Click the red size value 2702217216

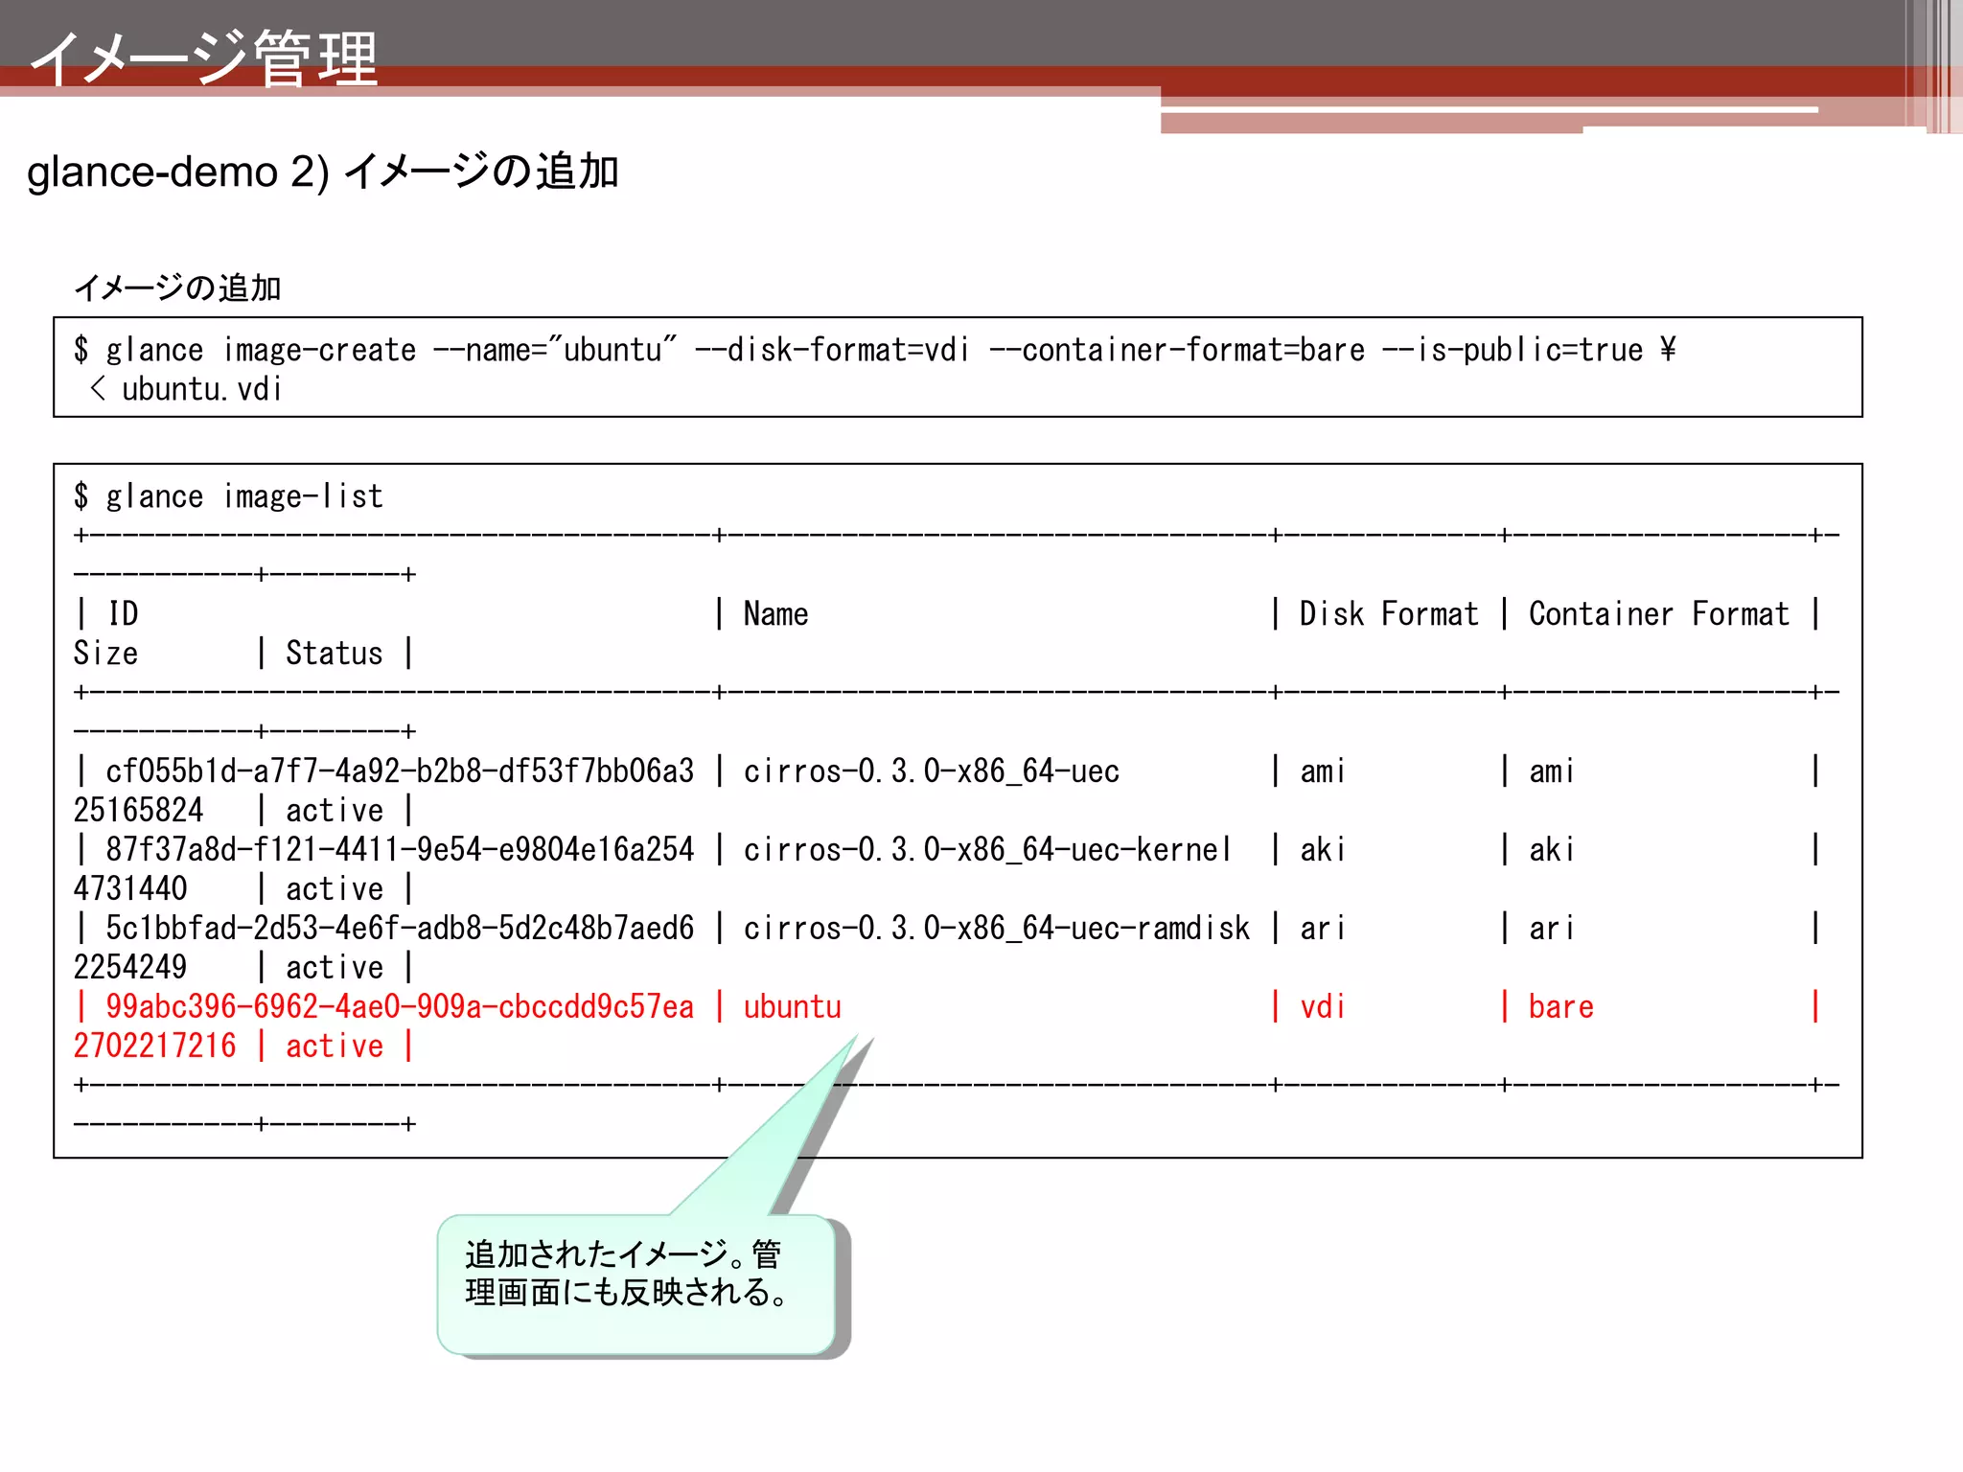coord(155,1046)
